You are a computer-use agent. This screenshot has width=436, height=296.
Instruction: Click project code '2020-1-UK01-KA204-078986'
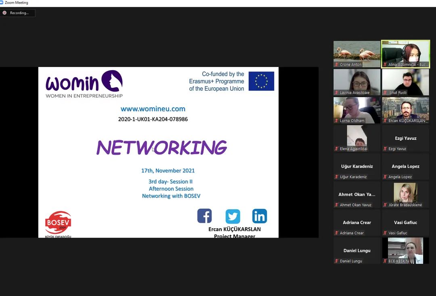click(153, 119)
